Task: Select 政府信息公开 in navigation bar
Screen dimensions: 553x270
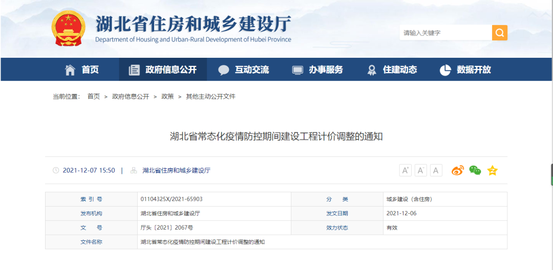Action: (x=163, y=70)
